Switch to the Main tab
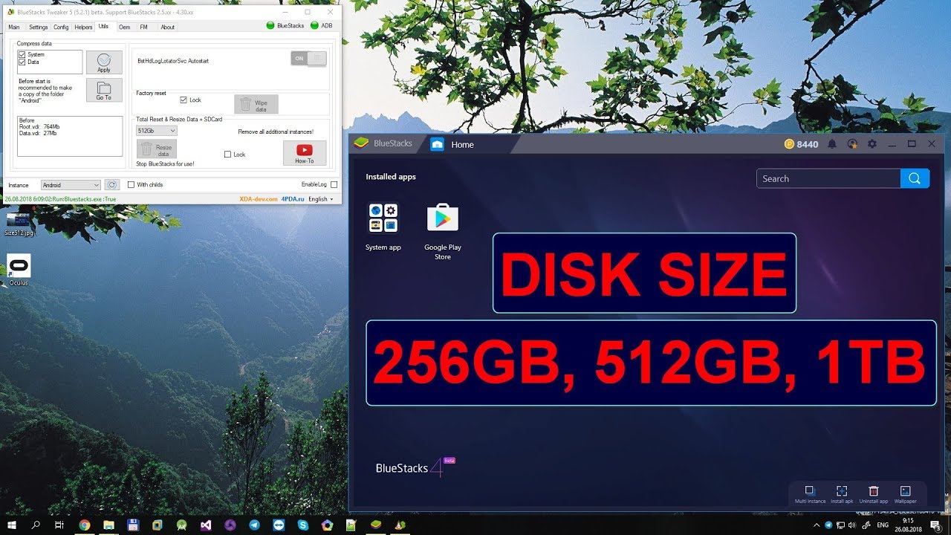This screenshot has width=951, height=535. click(x=14, y=27)
